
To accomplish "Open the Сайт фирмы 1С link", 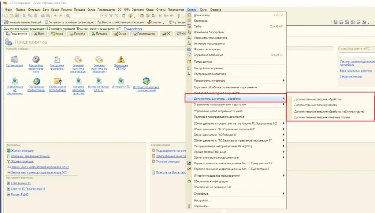I will click(x=21, y=183).
